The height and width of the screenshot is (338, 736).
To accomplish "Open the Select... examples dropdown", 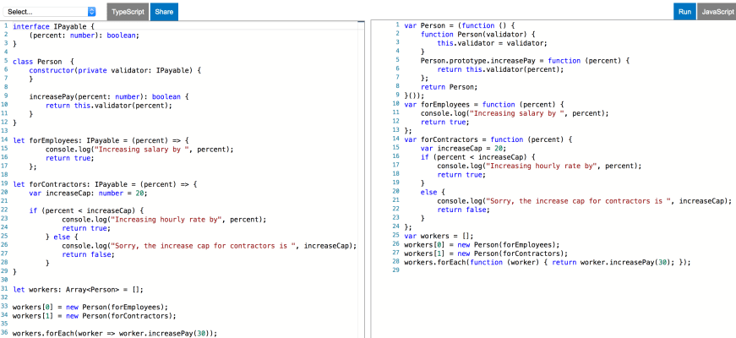I will click(50, 12).
